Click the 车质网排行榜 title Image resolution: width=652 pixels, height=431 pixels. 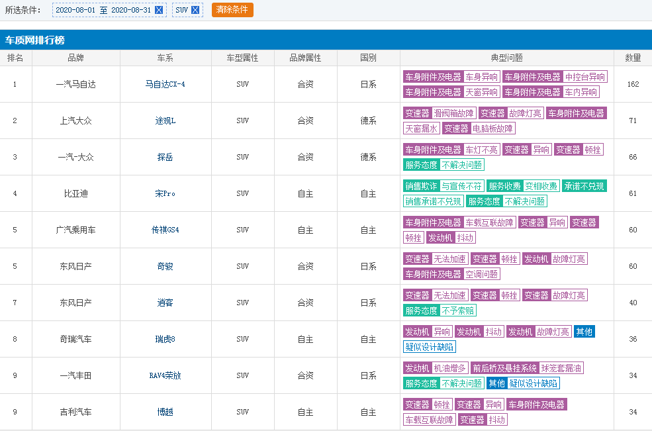[35, 40]
